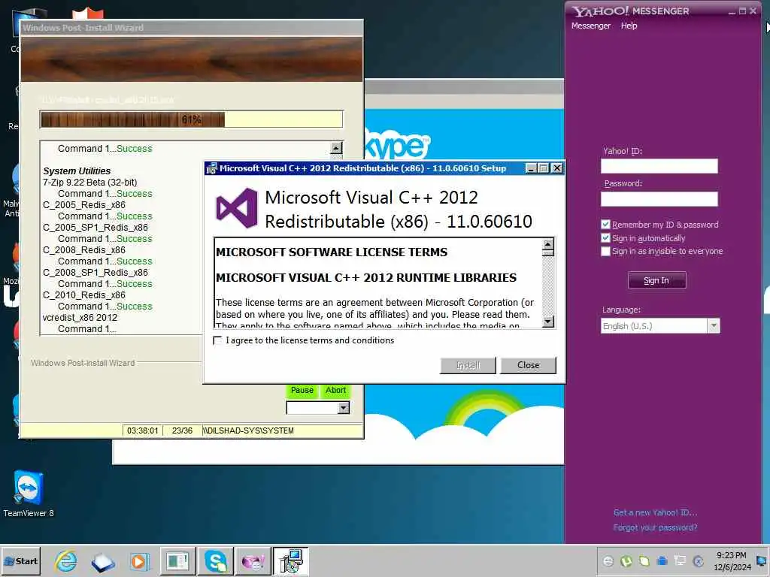Click MICROSOFT SOFTWARE LICENSE TERMS heading

tap(332, 252)
